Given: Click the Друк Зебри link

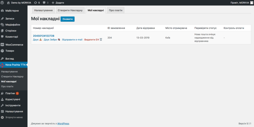Looking at the screenshot, I should [50, 39].
